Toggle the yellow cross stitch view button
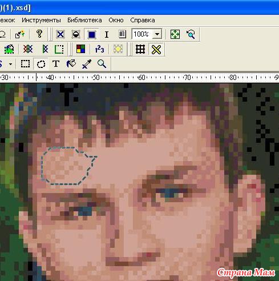 pyautogui.click(x=156, y=49)
